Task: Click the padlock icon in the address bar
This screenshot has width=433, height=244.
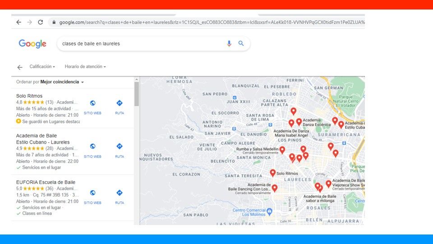Action: click(x=54, y=22)
